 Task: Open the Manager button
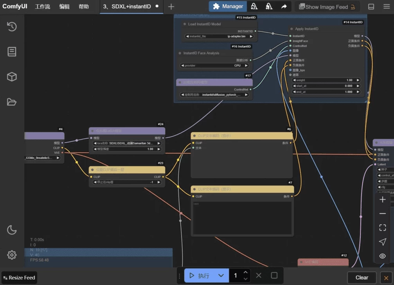pyautogui.click(x=228, y=6)
